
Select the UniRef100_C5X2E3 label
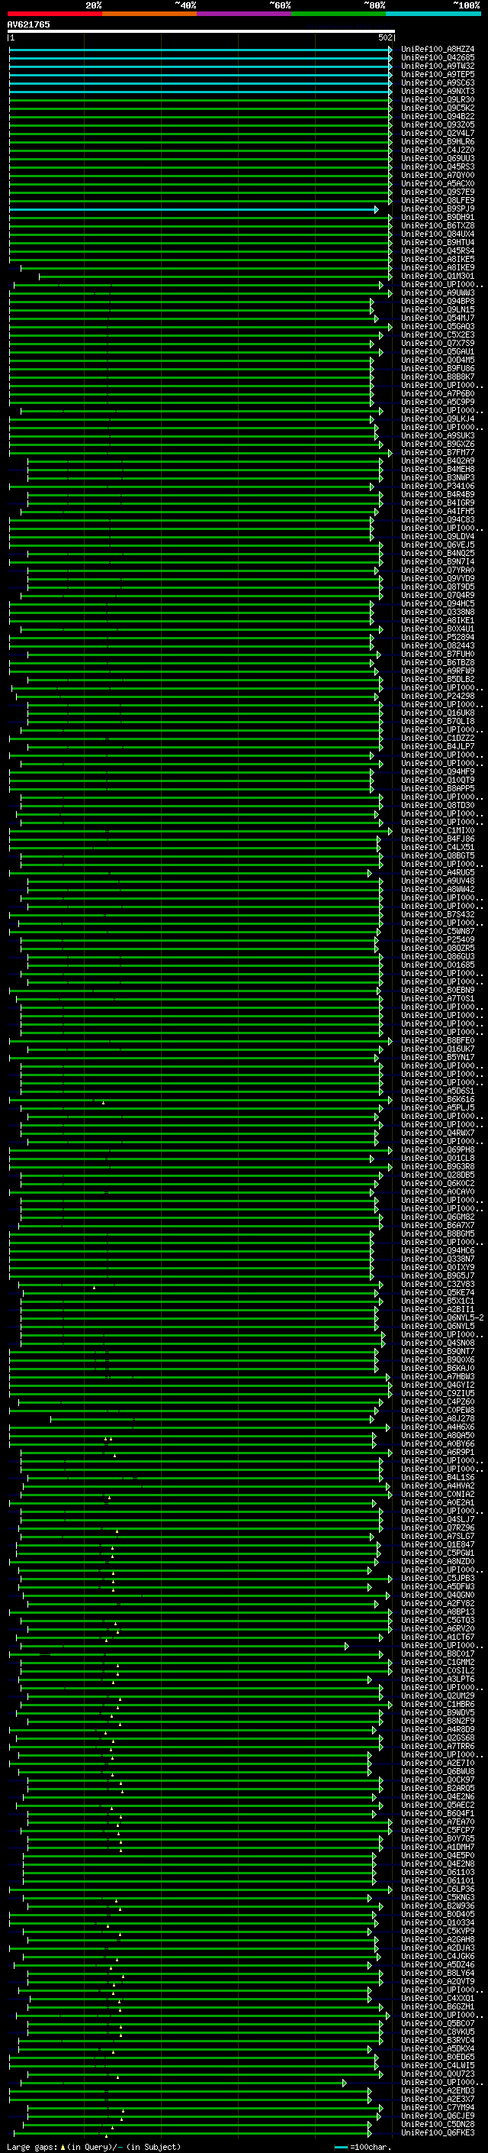point(438,335)
